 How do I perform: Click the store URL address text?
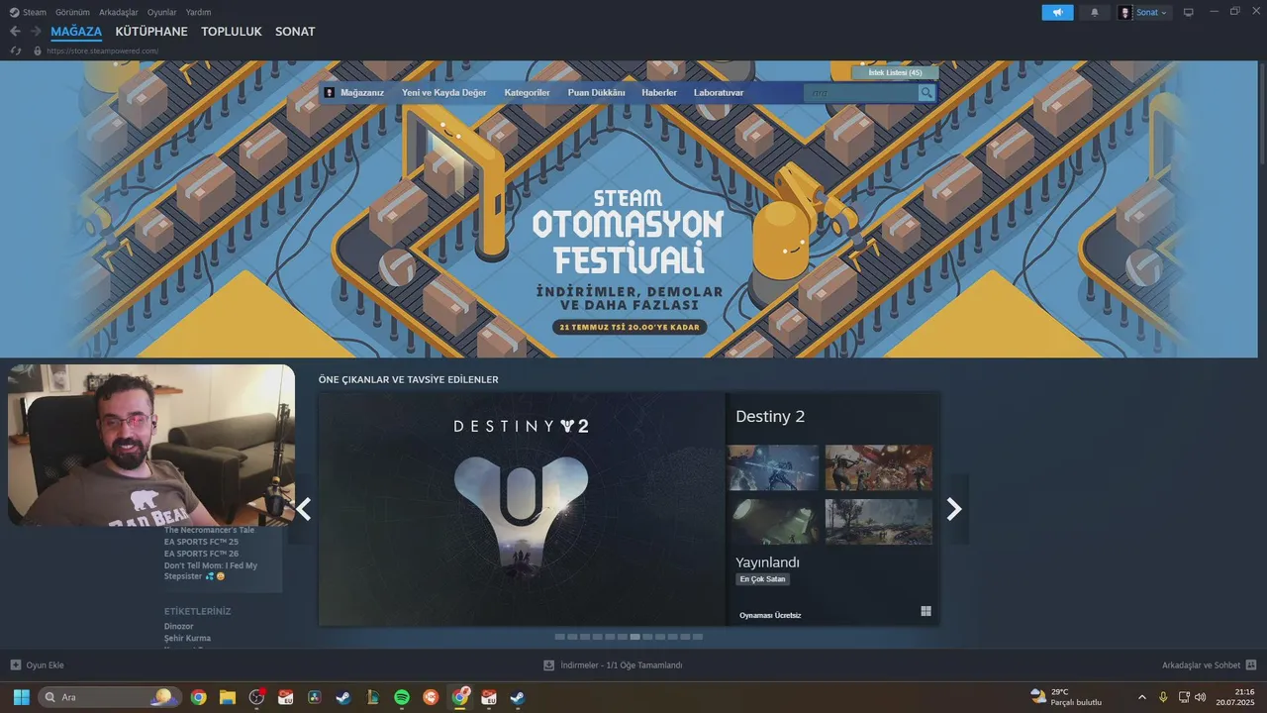click(x=102, y=51)
